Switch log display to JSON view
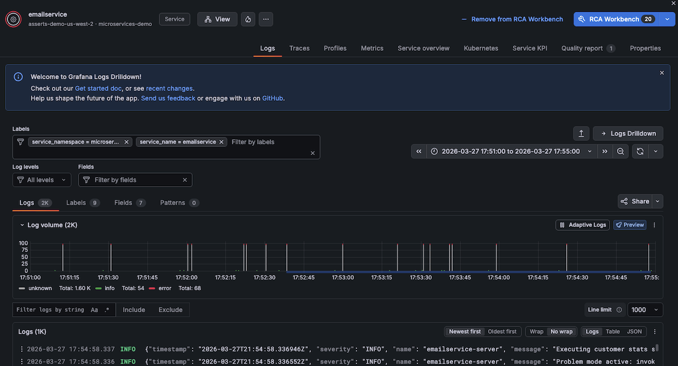This screenshot has height=366, width=678. (634, 331)
